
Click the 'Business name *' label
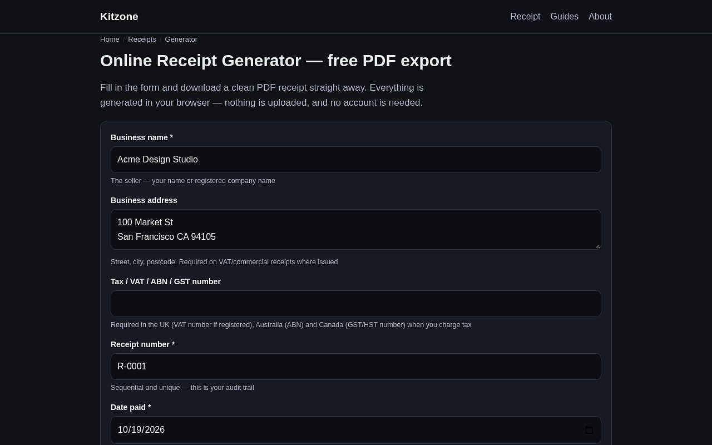pos(142,137)
